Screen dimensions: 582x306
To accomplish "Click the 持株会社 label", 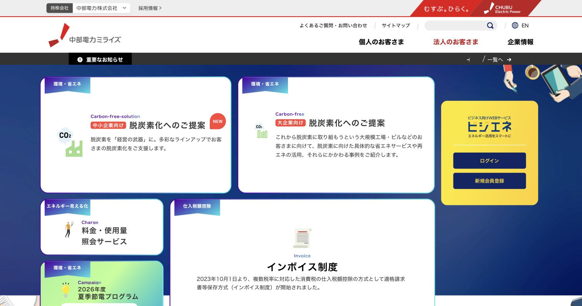I will (x=60, y=8).
